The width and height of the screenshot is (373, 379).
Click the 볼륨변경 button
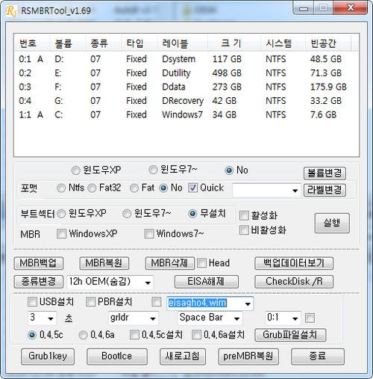325,173
